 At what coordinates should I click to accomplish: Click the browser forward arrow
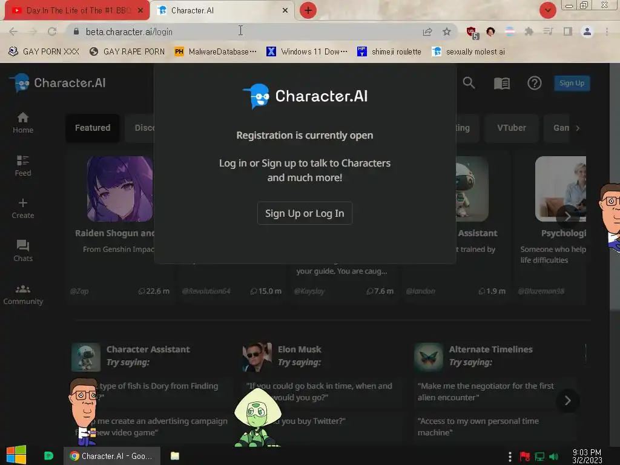pos(33,31)
